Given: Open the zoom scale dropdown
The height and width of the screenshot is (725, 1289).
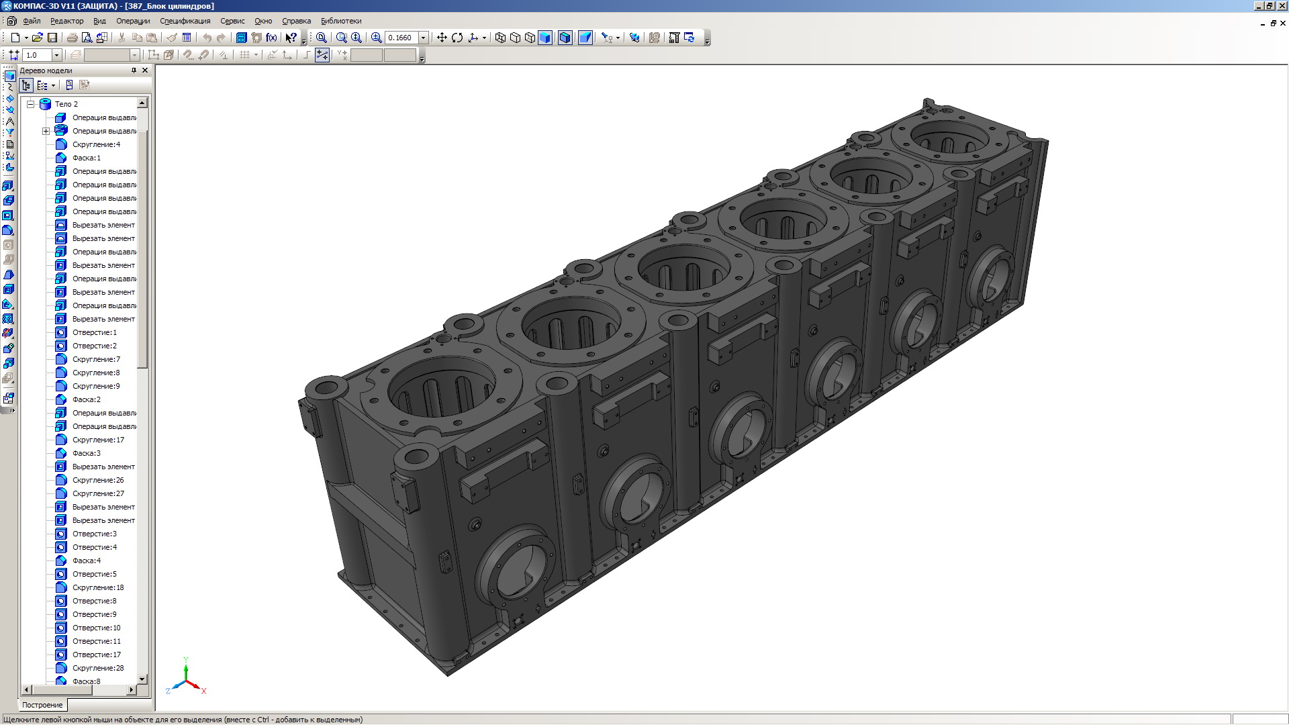Looking at the screenshot, I should pos(424,38).
